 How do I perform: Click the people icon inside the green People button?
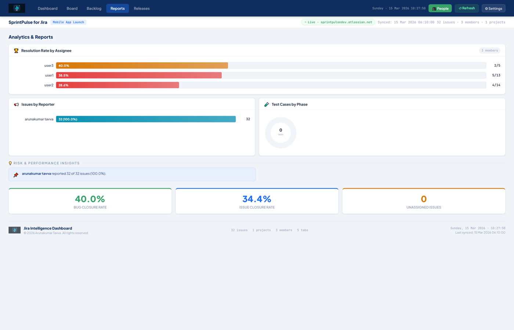(x=434, y=8)
